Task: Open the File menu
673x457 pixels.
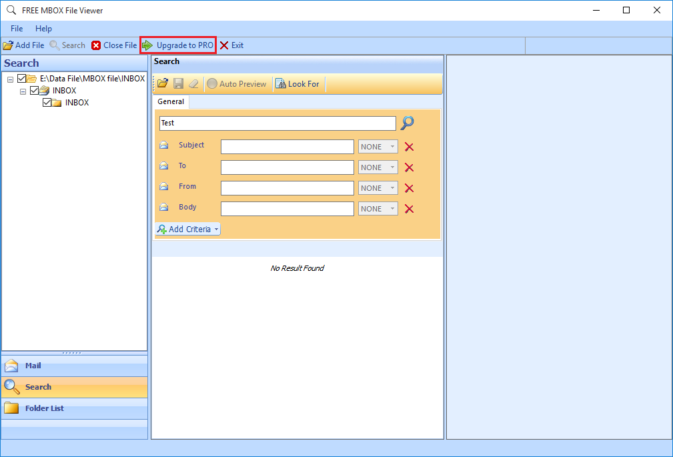Action: pyautogui.click(x=17, y=29)
